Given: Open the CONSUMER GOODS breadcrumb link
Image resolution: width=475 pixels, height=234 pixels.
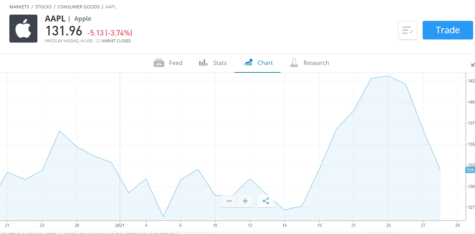Looking at the screenshot, I should click(x=79, y=7).
